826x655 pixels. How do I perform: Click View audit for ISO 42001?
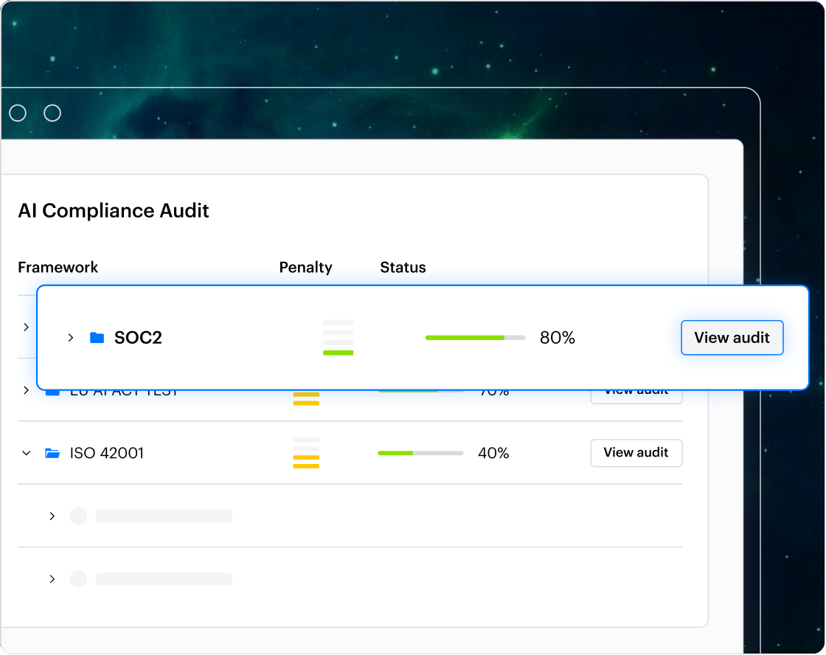pyautogui.click(x=636, y=453)
